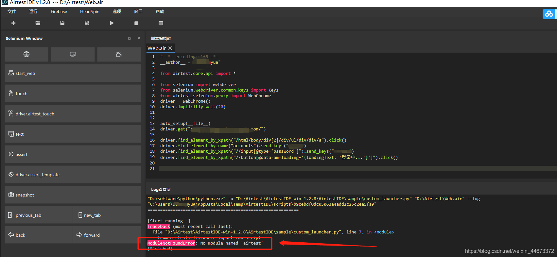Float the Selenium Window panel
This screenshot has height=257, width=557.
point(130,38)
